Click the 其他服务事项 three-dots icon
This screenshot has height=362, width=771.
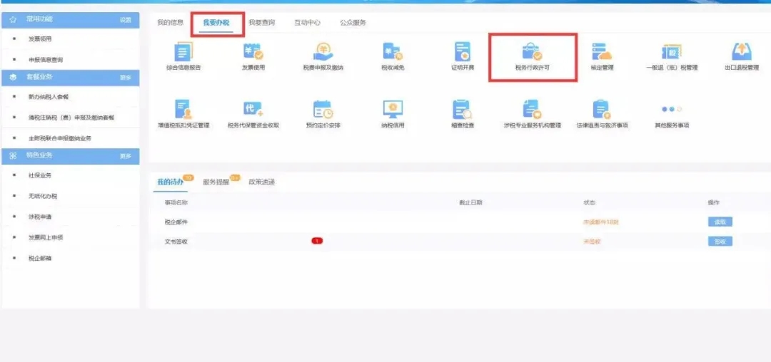pos(671,110)
